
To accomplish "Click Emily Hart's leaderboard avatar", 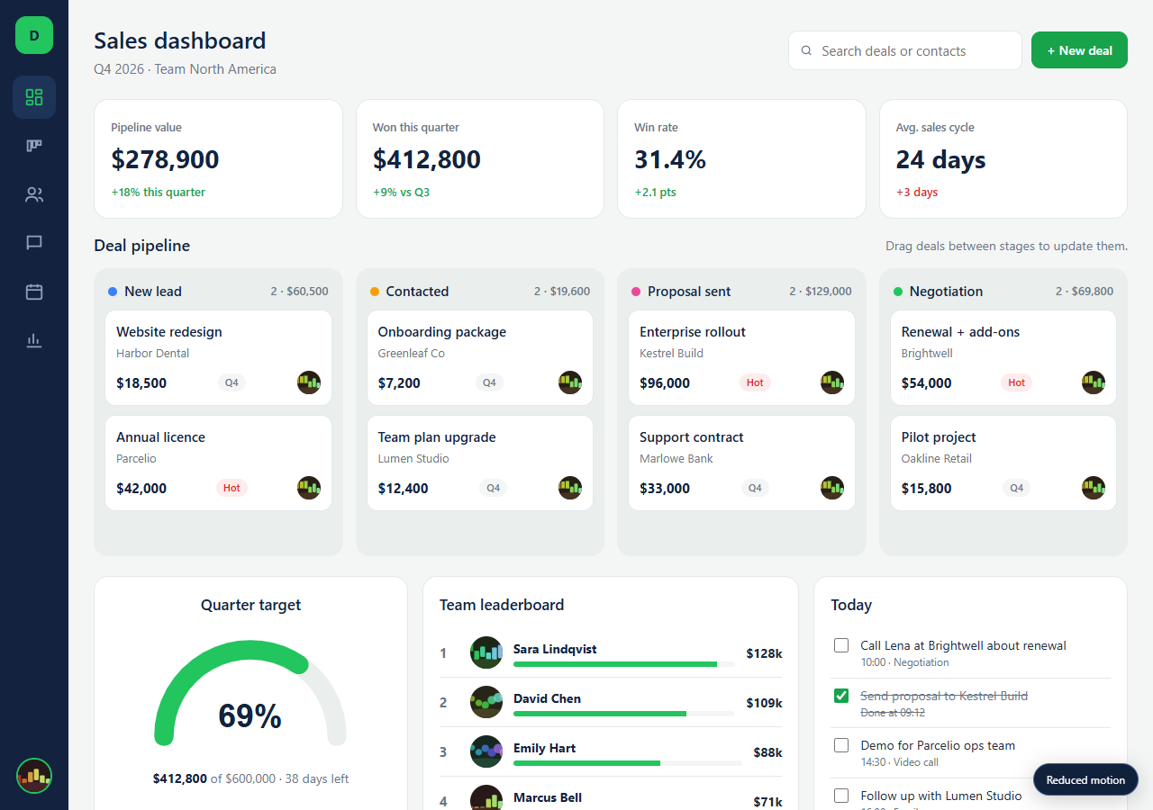I will tap(486, 751).
